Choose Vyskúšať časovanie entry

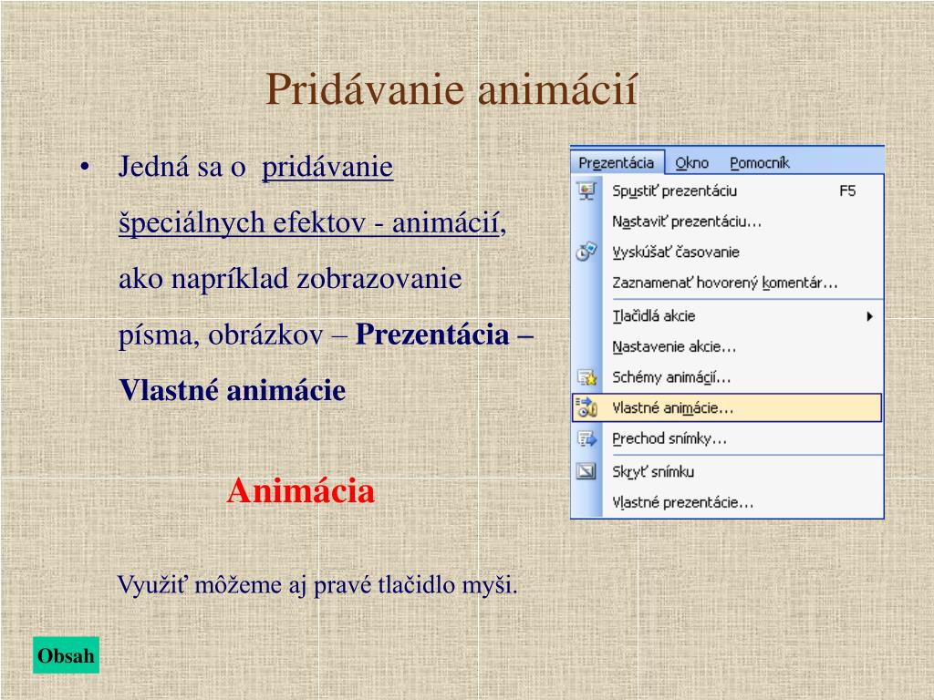click(727, 252)
